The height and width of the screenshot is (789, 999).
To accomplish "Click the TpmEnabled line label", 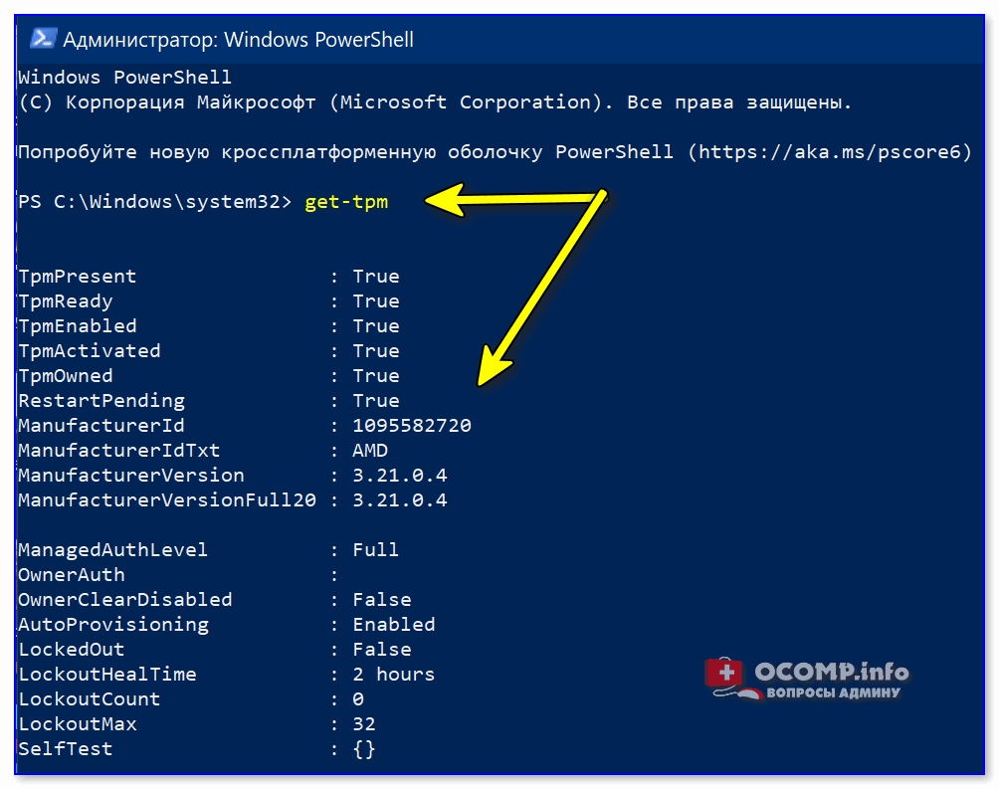I will click(77, 326).
